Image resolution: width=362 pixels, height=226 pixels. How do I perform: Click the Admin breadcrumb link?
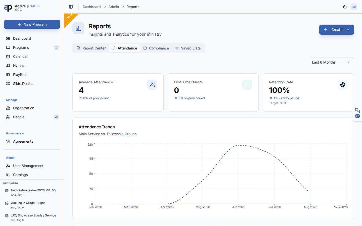point(114,7)
